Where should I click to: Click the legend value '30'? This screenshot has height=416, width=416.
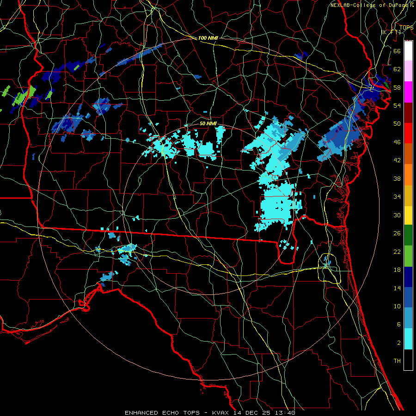click(x=397, y=215)
